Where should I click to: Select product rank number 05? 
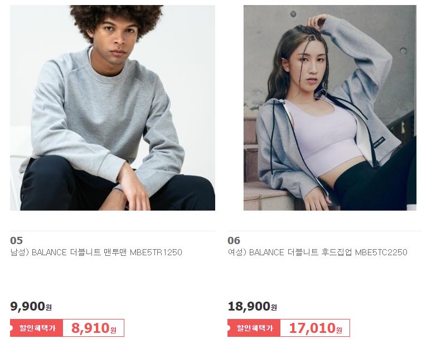click(x=16, y=240)
